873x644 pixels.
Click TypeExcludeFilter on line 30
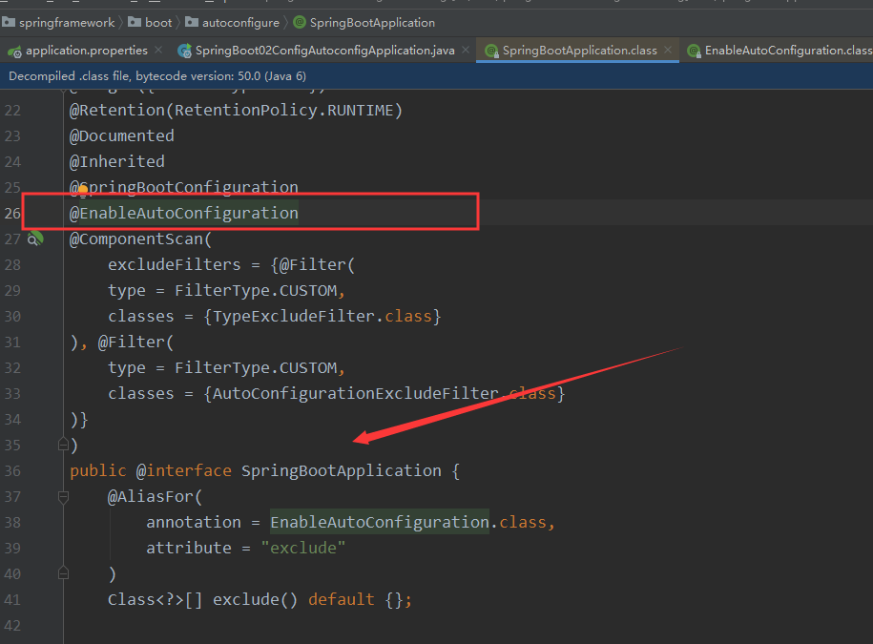pos(294,316)
